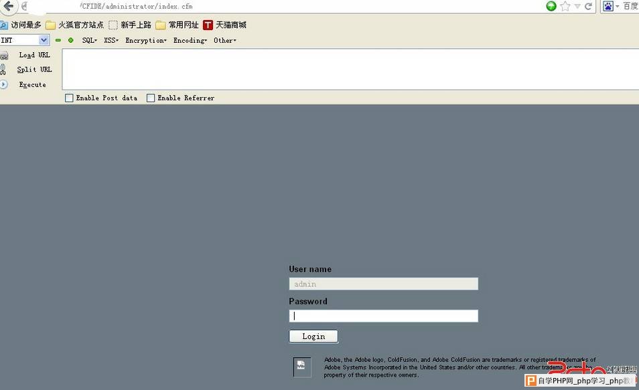Image resolution: width=639 pixels, height=390 pixels.
Task: Click Split URL in HackBar
Action: coord(34,70)
